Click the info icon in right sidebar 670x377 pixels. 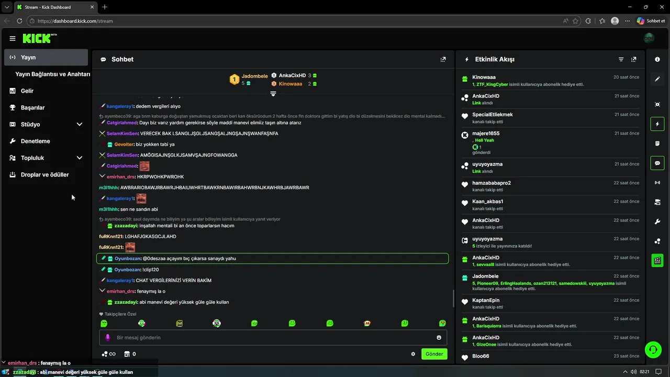(x=657, y=59)
